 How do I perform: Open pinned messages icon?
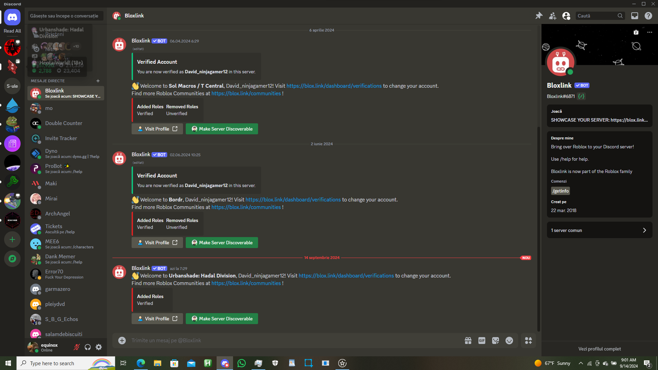[x=539, y=16]
